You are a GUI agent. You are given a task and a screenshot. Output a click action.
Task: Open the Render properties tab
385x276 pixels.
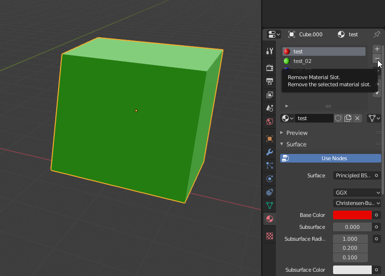[x=270, y=68]
